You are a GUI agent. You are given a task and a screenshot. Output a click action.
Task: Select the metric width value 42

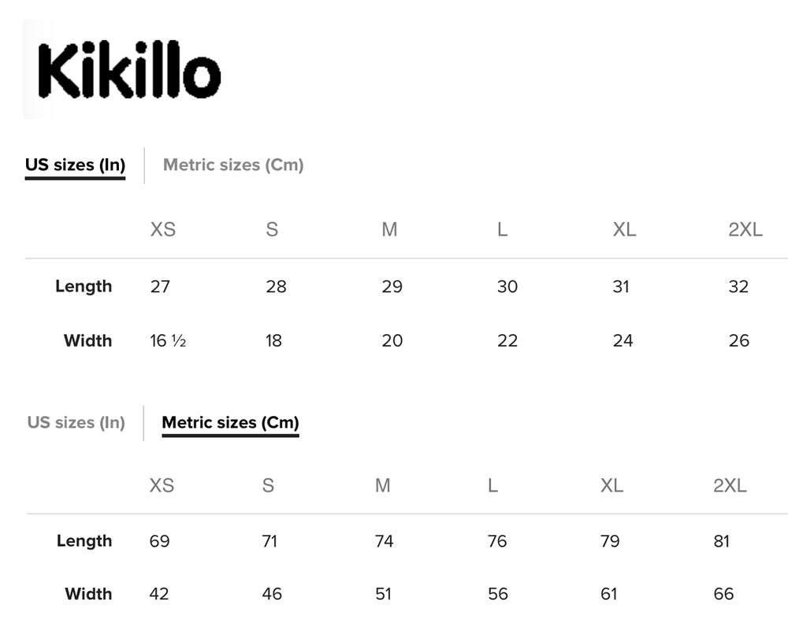tap(159, 594)
